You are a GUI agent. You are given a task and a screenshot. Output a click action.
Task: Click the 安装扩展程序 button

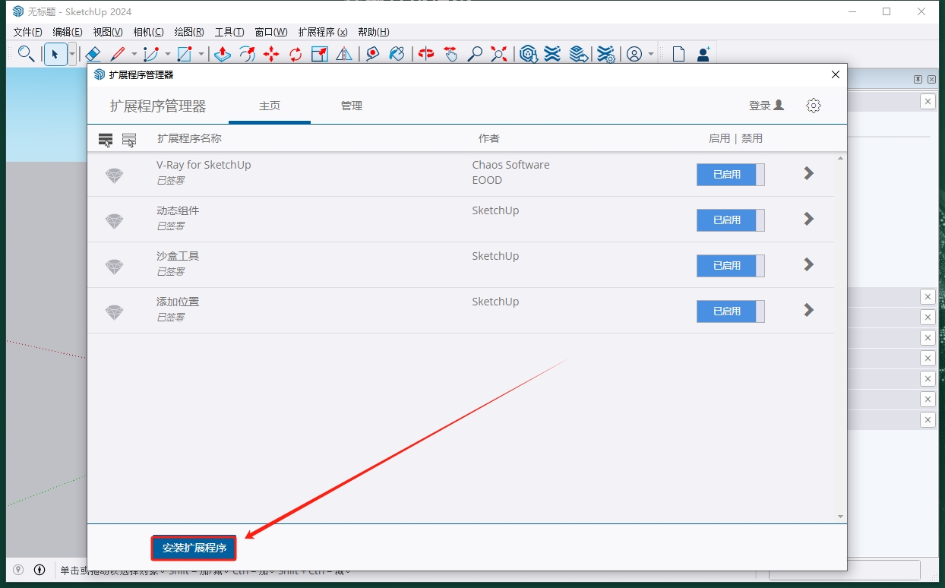(194, 548)
